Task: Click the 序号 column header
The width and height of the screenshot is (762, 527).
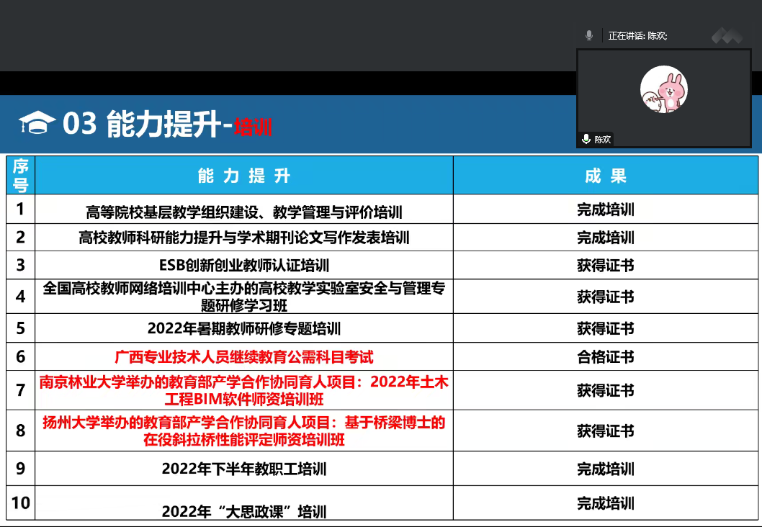Action: point(20,176)
